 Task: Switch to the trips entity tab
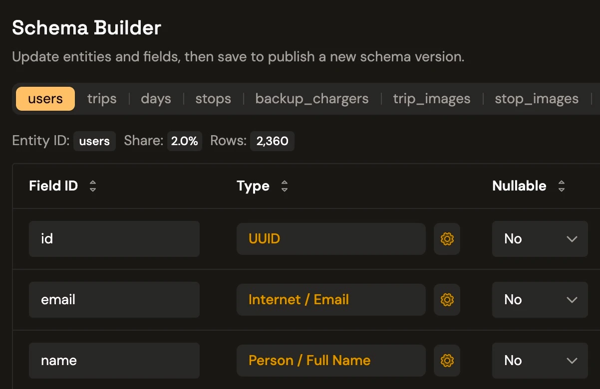pyautogui.click(x=101, y=98)
